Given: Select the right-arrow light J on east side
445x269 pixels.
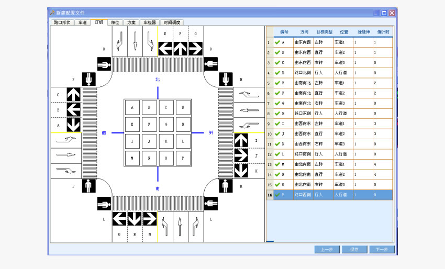Looking at the screenshot, I should tap(241, 155).
